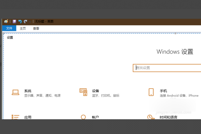Viewport: 201px width, 134px height.
Task: Click the 设备 keyboard and speaker icon
Action: click(x=83, y=92)
